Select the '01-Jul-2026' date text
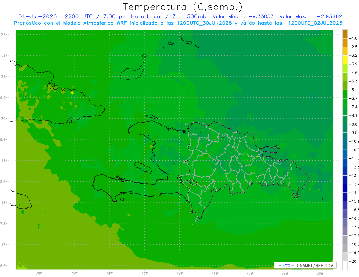This screenshot has height=277, width=359. (38, 16)
